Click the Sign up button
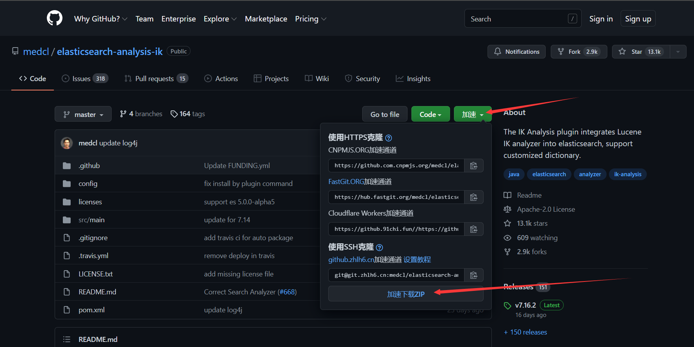This screenshot has width=694, height=347. 638,19
